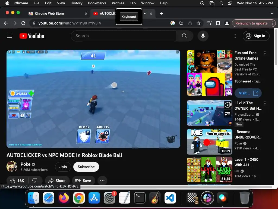Open the Level 1 - 2450 With ALL video title
The height and width of the screenshot is (209, 278).
click(246, 162)
